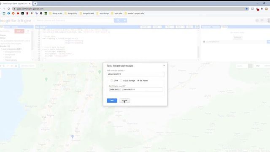Open the 'master's project tabs' bookmark folder
The image size is (270, 152).
pos(134,13)
